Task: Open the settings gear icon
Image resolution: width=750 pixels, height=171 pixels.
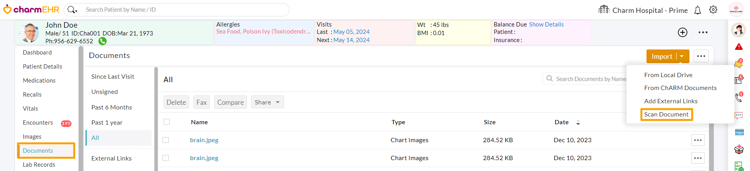Action: [713, 10]
